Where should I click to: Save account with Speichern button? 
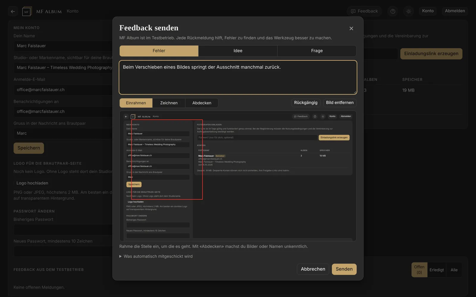29,148
